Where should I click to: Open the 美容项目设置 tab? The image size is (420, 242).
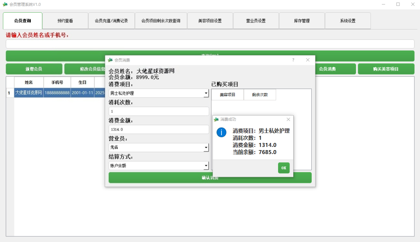click(x=210, y=21)
